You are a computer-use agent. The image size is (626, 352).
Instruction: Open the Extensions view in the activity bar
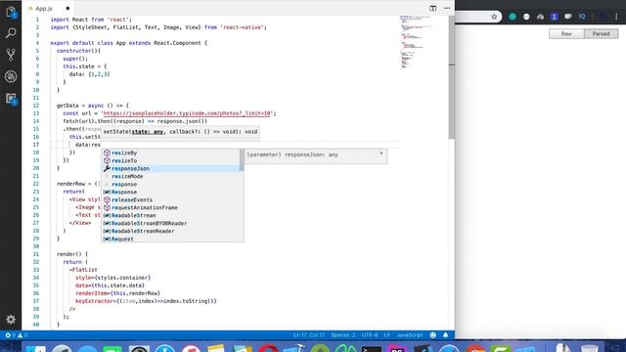tap(11, 99)
